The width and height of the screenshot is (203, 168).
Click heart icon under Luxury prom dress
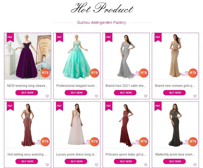[96, 165]
